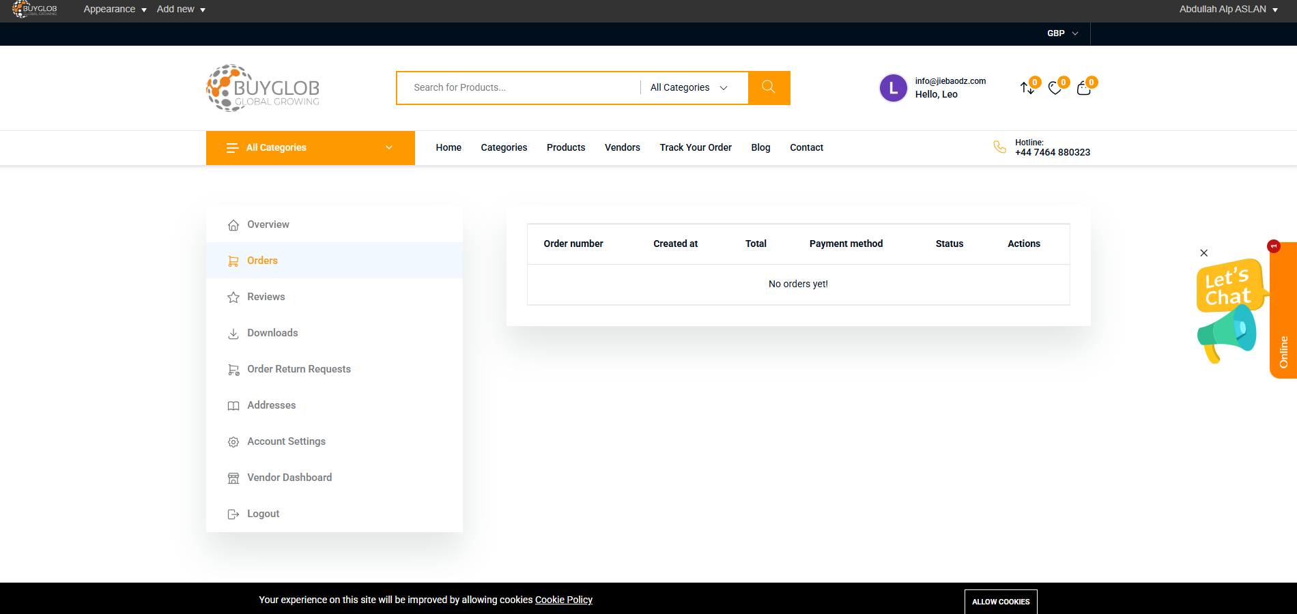Click the hotline number +44 7464 880323
Image resolution: width=1297 pixels, height=614 pixels.
point(1053,153)
